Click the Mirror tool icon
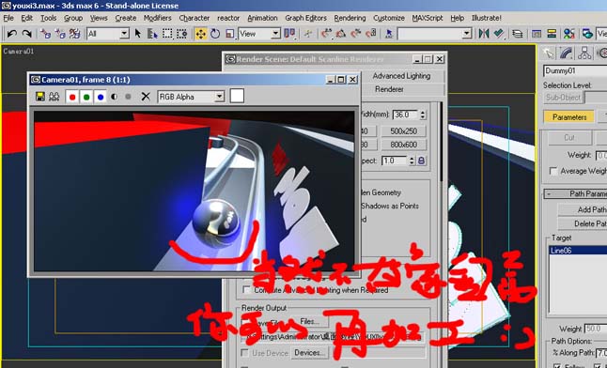This screenshot has width=607, height=368. [x=484, y=34]
